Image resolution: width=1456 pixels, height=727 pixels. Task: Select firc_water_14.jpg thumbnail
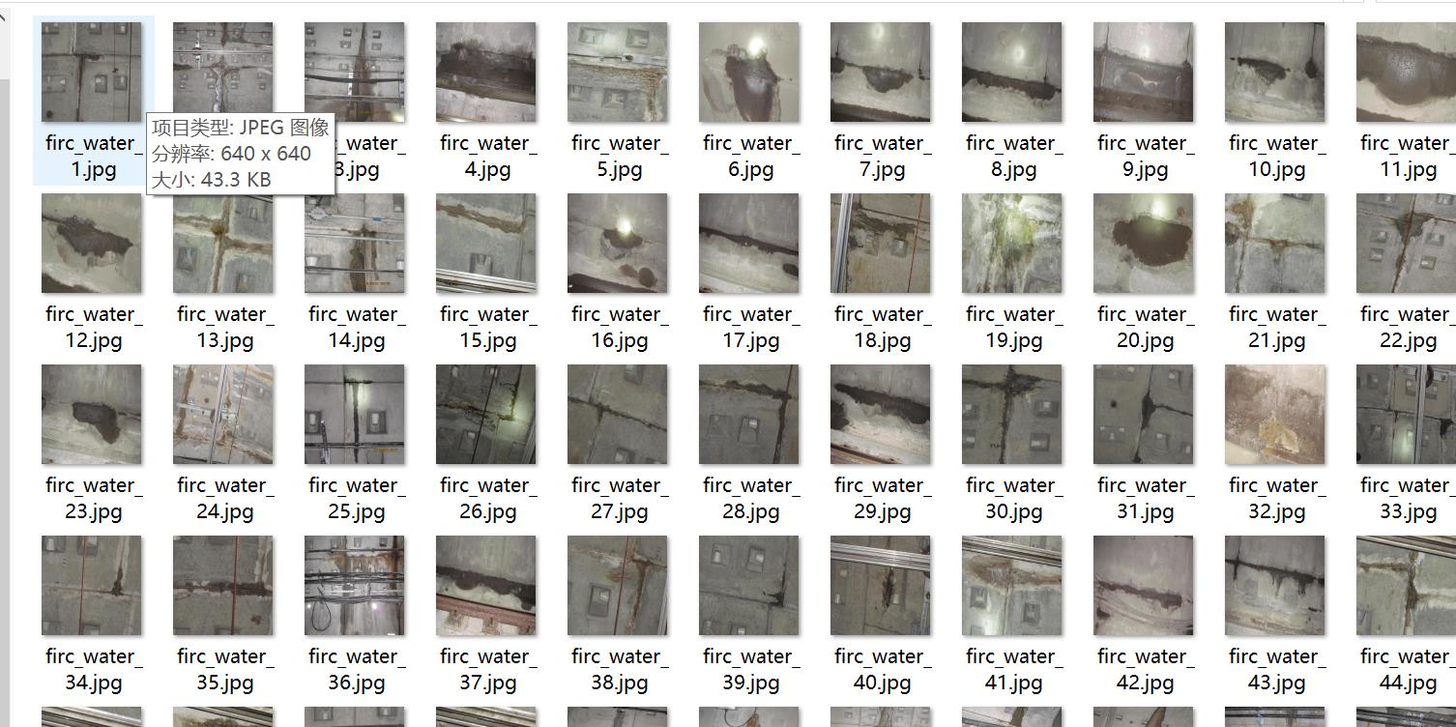coord(355,244)
